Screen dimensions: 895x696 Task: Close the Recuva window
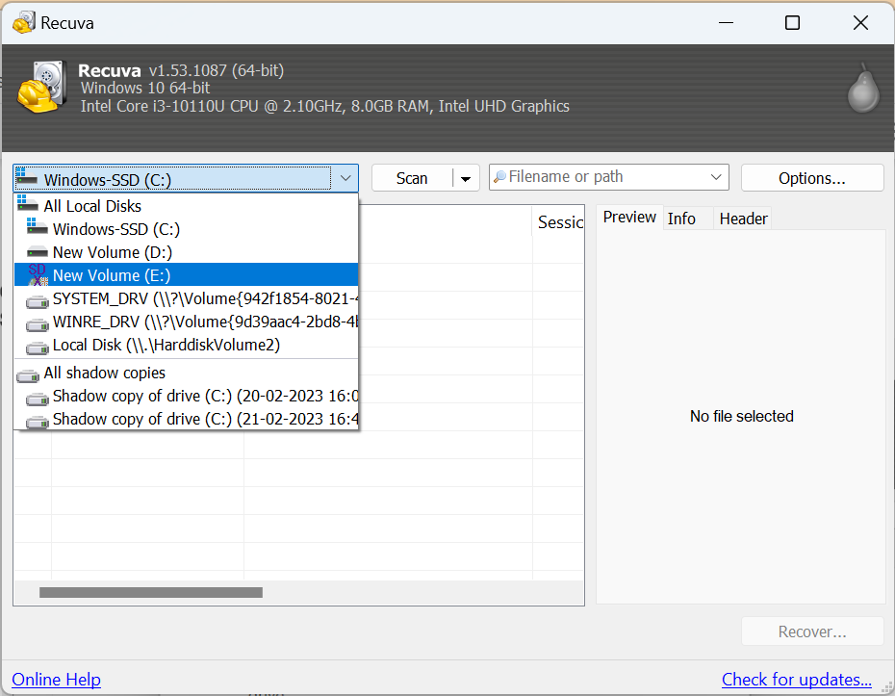[x=860, y=23]
